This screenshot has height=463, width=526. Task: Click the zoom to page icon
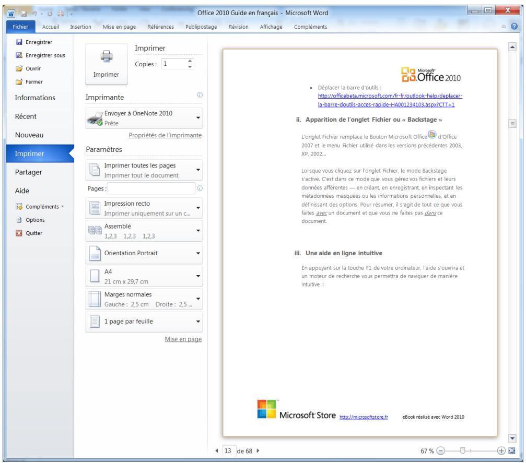coord(512,450)
